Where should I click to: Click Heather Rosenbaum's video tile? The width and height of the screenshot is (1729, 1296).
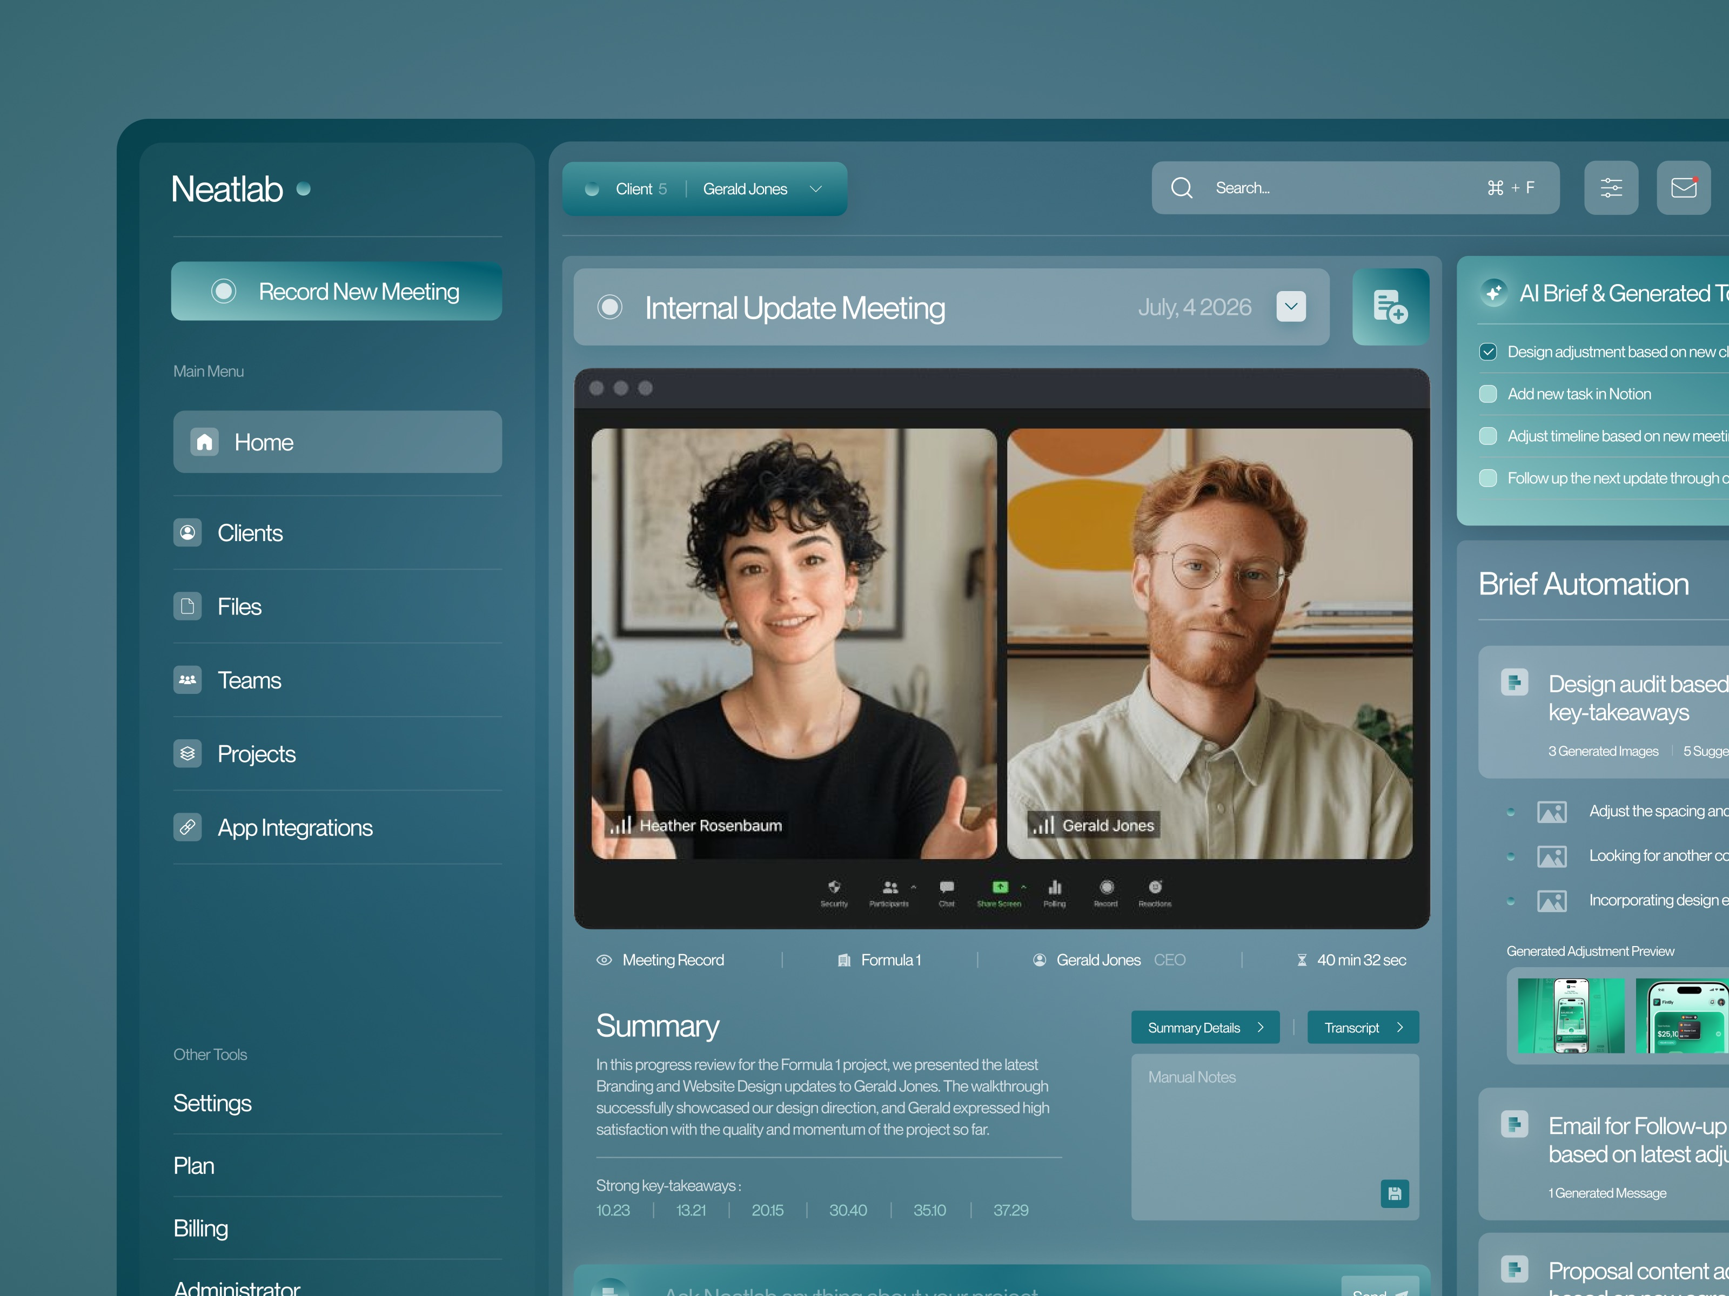tap(794, 644)
